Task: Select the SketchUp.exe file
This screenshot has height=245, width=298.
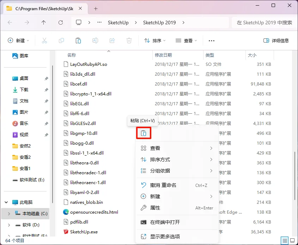Action: click(84, 232)
